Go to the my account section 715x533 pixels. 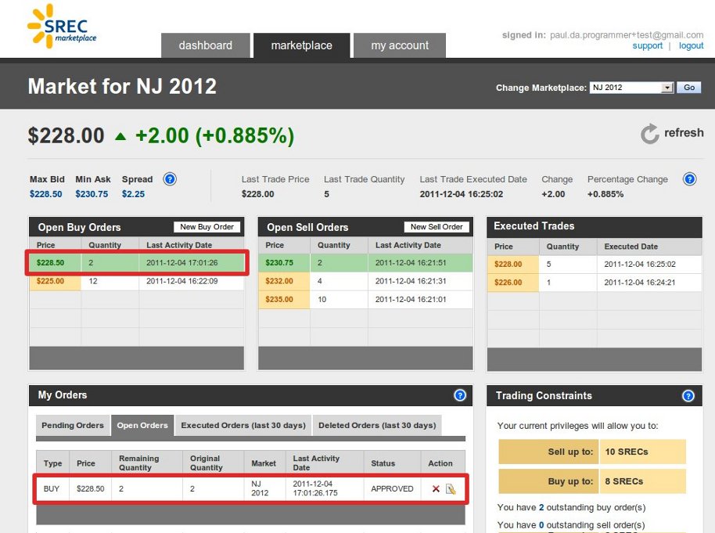pos(399,45)
